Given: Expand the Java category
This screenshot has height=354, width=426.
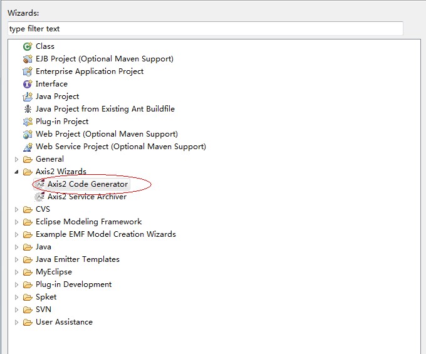Looking at the screenshot, I should tap(16, 247).
